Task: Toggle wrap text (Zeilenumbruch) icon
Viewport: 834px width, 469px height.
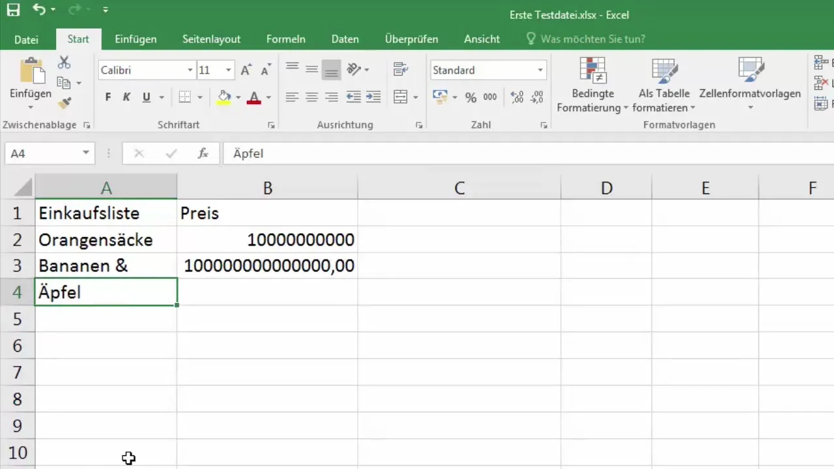Action: click(x=401, y=70)
